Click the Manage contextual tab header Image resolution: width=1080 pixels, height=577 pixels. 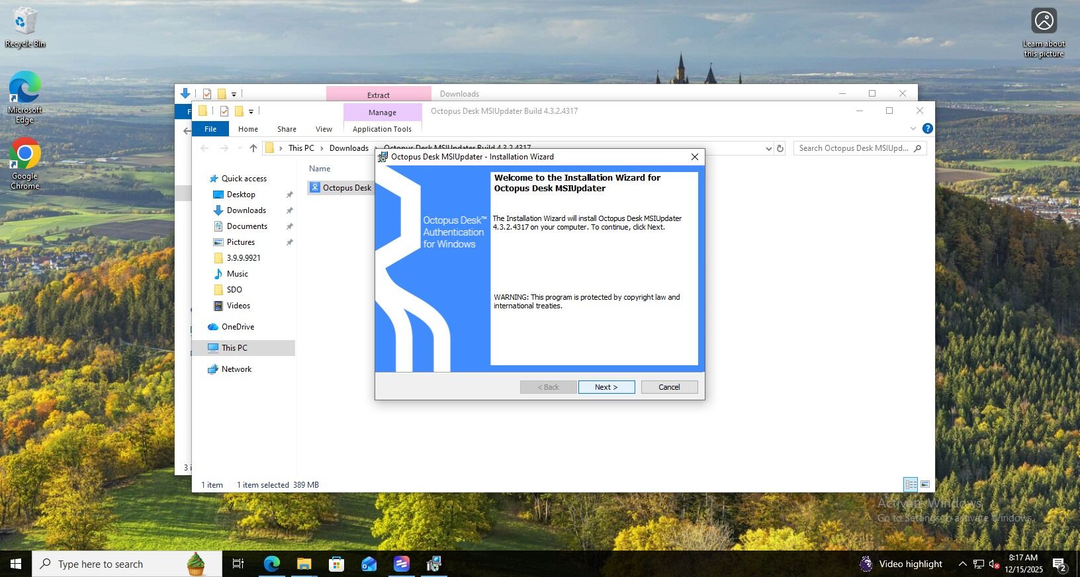click(x=382, y=112)
